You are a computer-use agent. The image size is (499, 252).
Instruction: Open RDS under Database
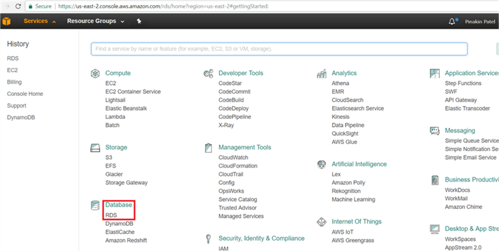[111, 216]
